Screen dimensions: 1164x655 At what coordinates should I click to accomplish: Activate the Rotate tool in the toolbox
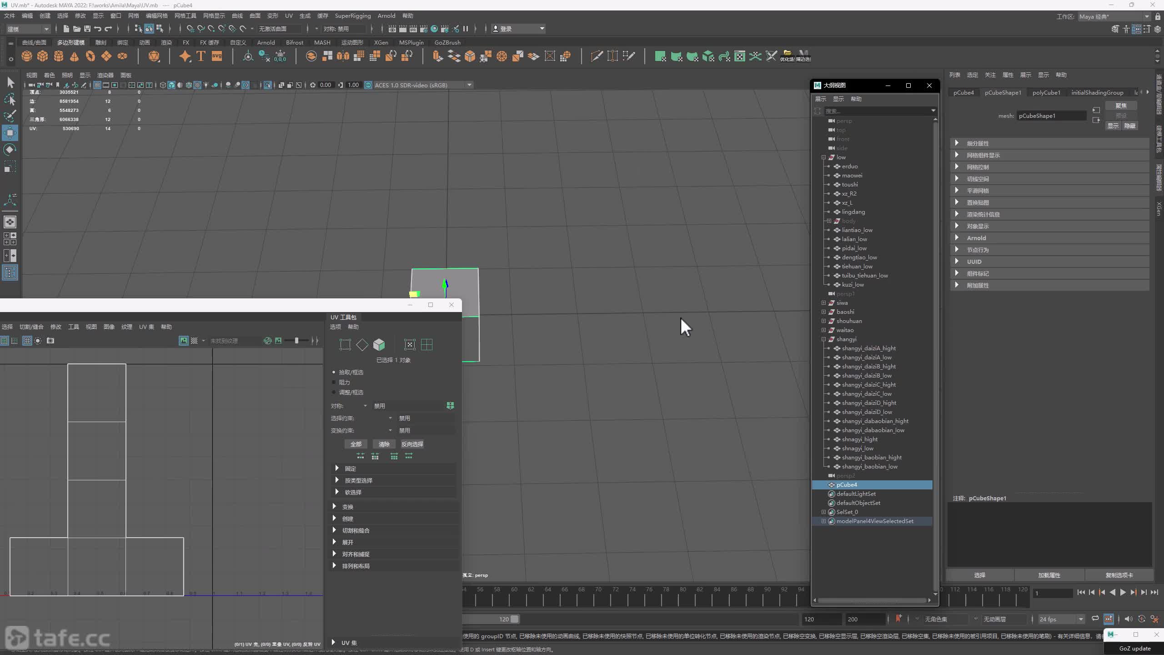(x=10, y=150)
